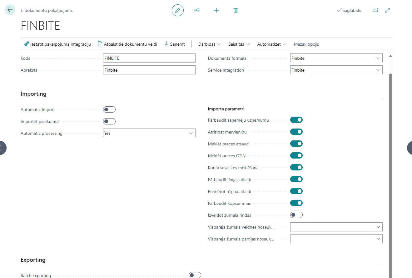Collapse the Exporting section header
412x278 pixels.
[x=33, y=260]
